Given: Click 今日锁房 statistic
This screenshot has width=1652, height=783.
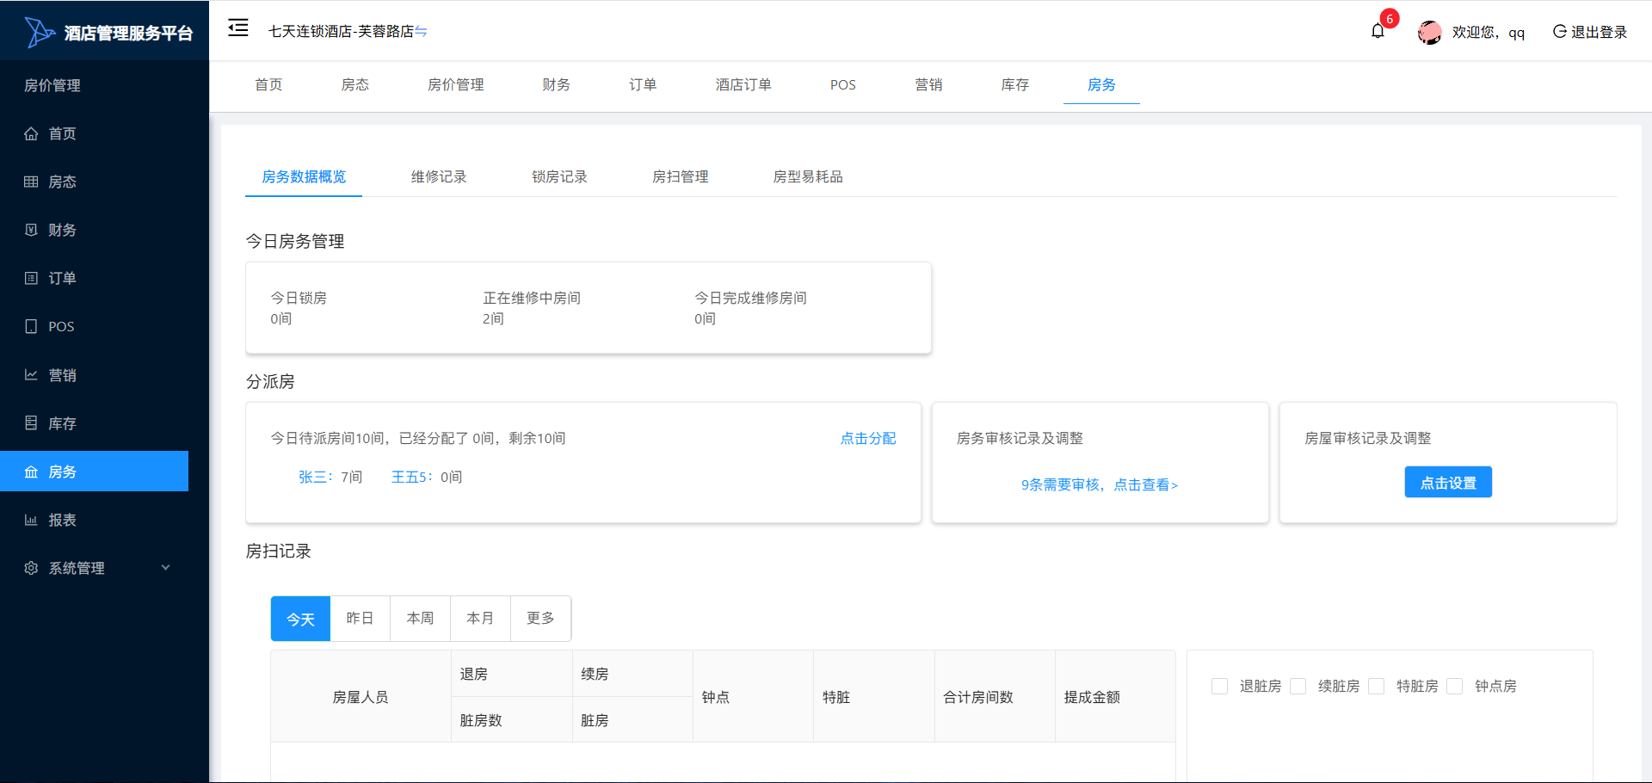Looking at the screenshot, I should point(299,308).
